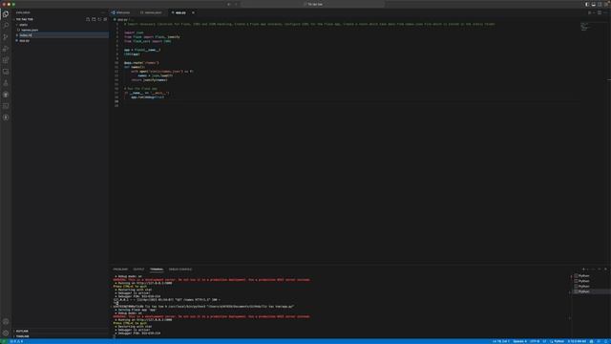Toggle the primary side bar layout icon

[587, 4]
